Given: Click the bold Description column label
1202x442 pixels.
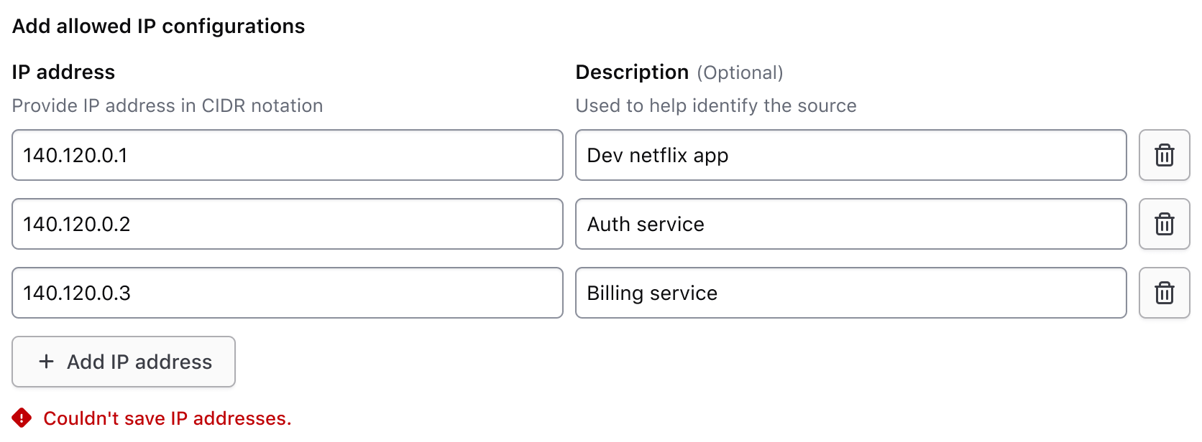Looking at the screenshot, I should point(632,72).
